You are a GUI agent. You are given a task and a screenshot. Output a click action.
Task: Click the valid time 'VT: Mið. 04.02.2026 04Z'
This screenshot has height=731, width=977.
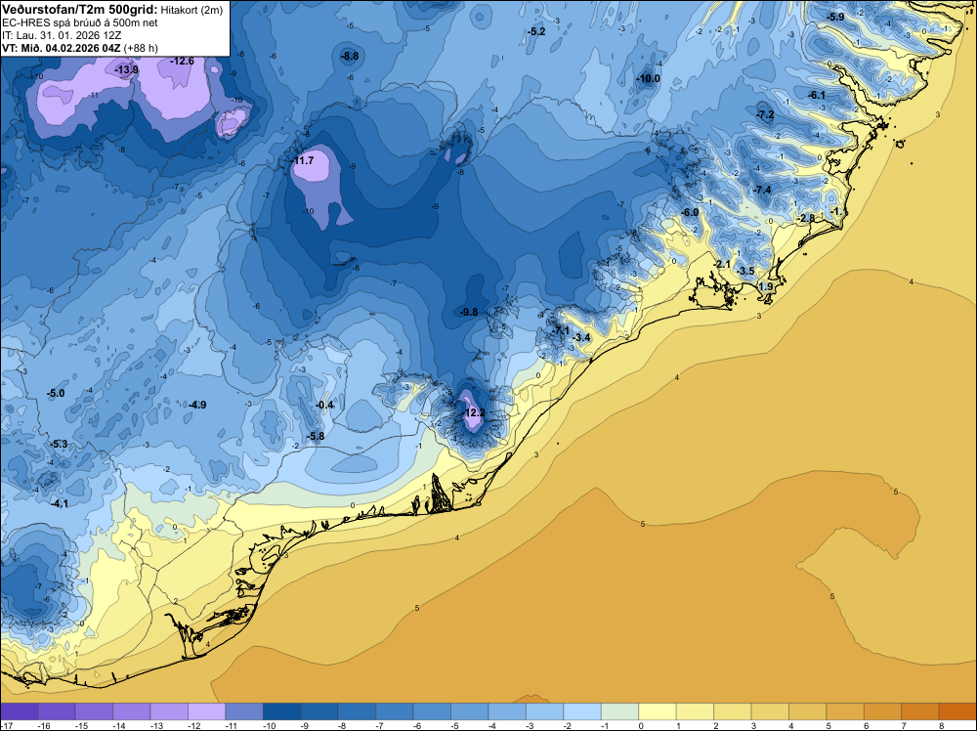point(62,48)
